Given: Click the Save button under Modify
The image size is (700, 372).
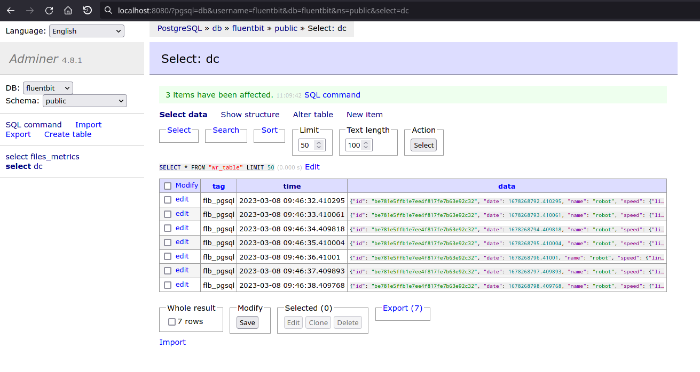Looking at the screenshot, I should tap(247, 322).
